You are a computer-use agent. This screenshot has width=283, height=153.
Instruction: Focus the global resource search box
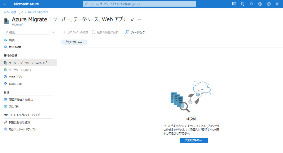coord(140,4)
